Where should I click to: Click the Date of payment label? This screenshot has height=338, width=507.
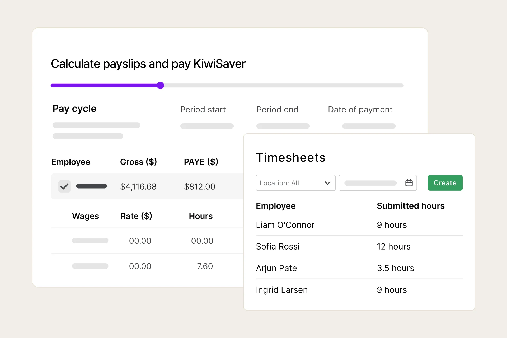pos(360,110)
